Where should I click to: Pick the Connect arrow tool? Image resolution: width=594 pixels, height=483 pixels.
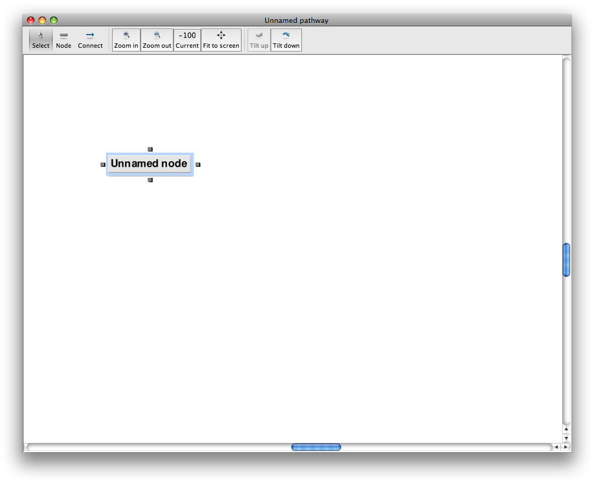point(90,40)
